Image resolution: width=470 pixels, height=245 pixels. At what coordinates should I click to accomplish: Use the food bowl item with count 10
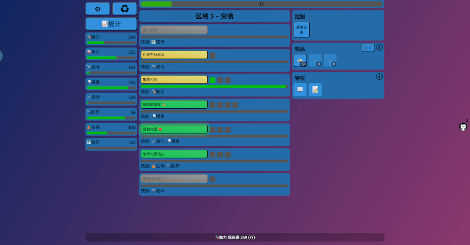click(300, 60)
